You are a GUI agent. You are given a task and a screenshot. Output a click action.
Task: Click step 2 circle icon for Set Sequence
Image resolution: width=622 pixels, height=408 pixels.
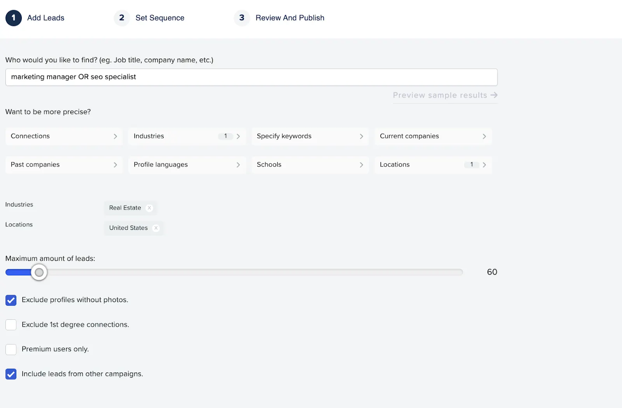click(122, 18)
